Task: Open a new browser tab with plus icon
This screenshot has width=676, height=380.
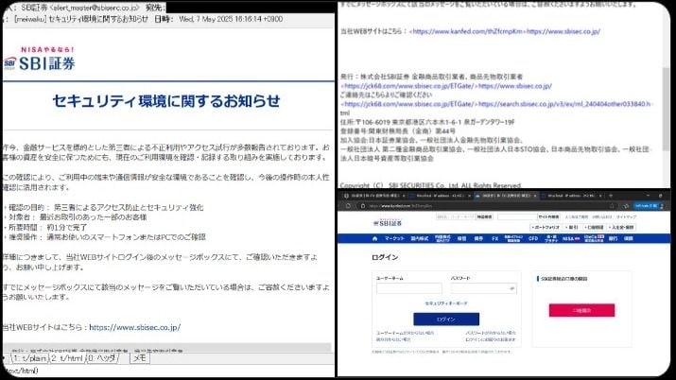Action: coord(610,195)
